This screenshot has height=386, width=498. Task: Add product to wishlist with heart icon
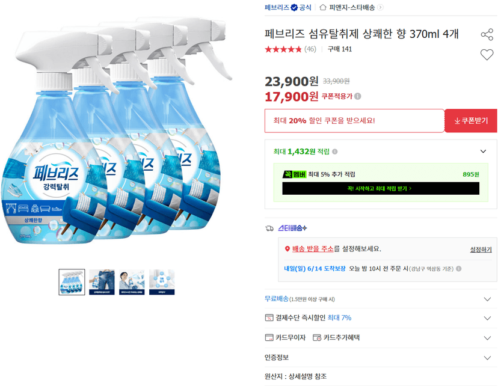487,55
